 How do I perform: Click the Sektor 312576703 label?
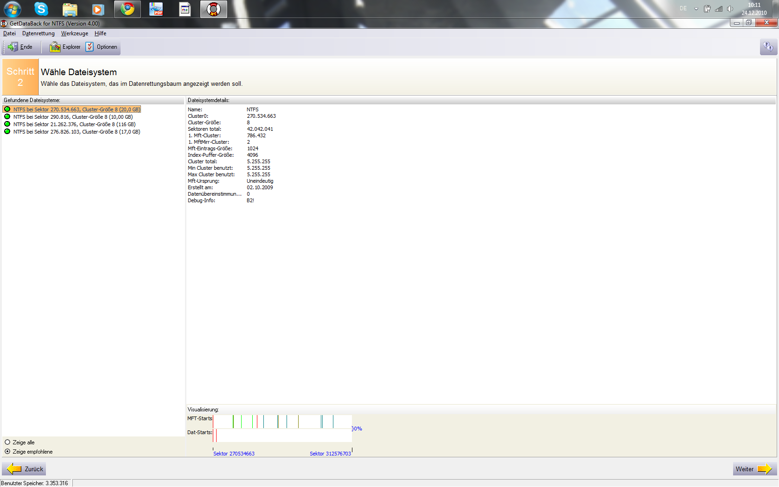(330, 454)
